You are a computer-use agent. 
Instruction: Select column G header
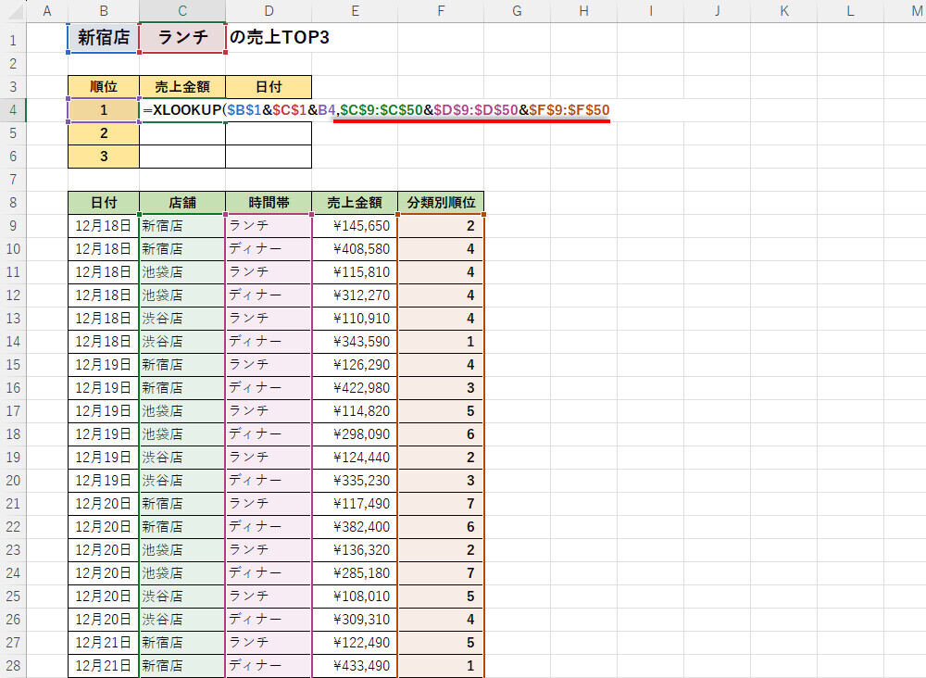tap(517, 10)
